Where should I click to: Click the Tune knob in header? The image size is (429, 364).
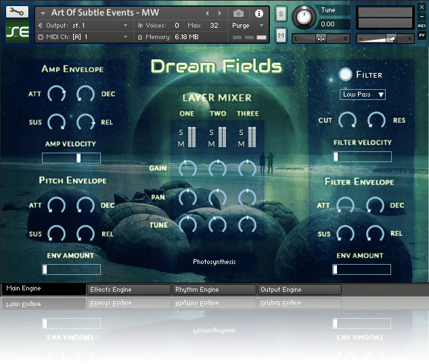point(305,17)
